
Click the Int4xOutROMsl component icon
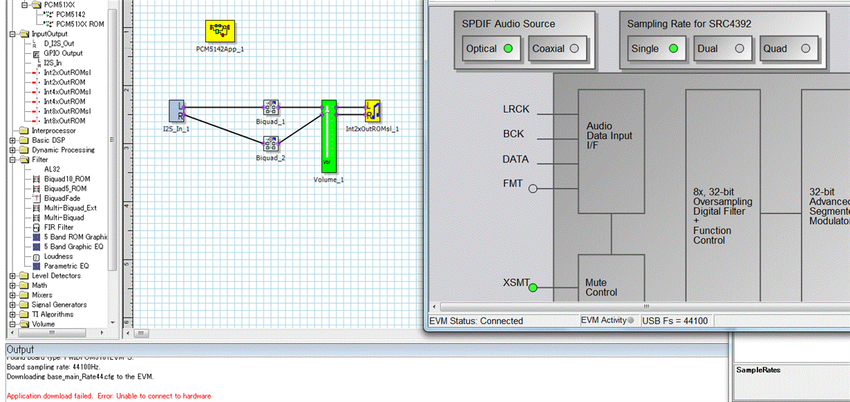(37, 91)
